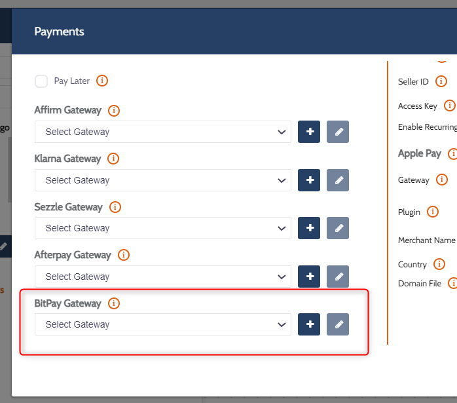Click info icon beside Seller ID
Viewport: 457px width, 403px height.
click(441, 81)
